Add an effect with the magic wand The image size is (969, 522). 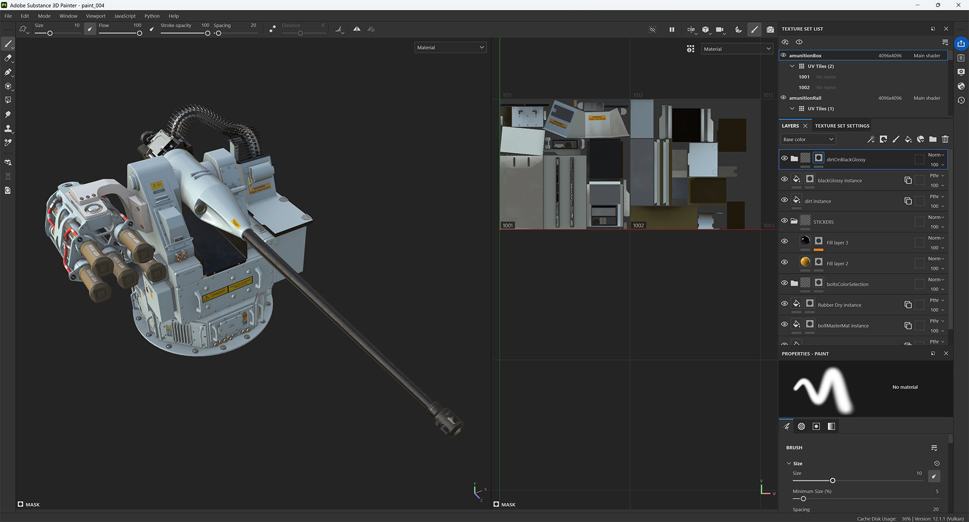tap(871, 139)
